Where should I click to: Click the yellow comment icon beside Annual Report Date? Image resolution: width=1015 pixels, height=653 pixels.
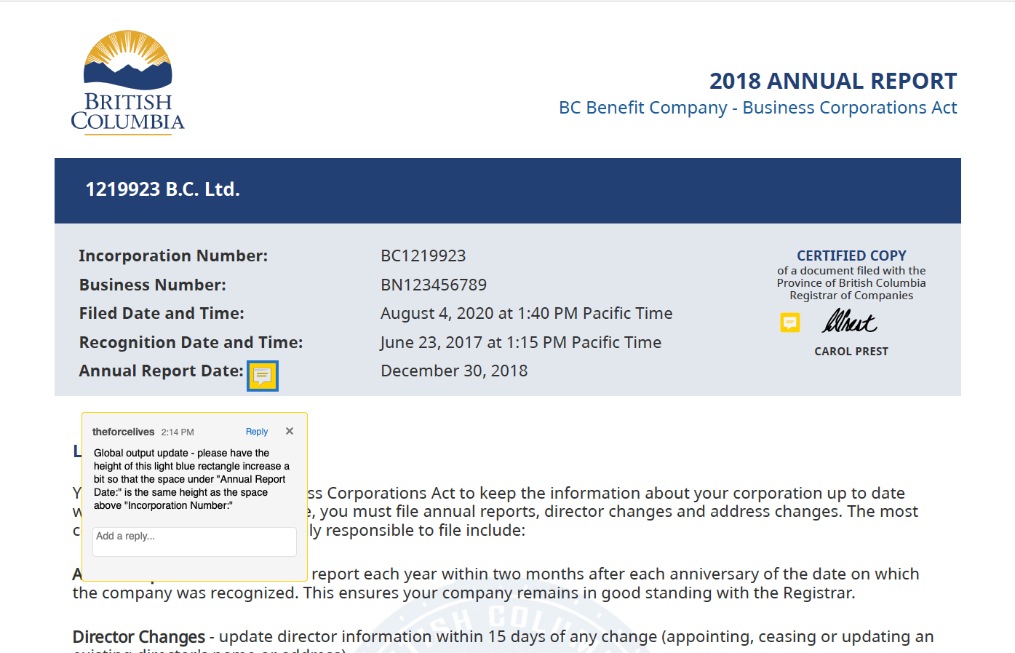263,376
